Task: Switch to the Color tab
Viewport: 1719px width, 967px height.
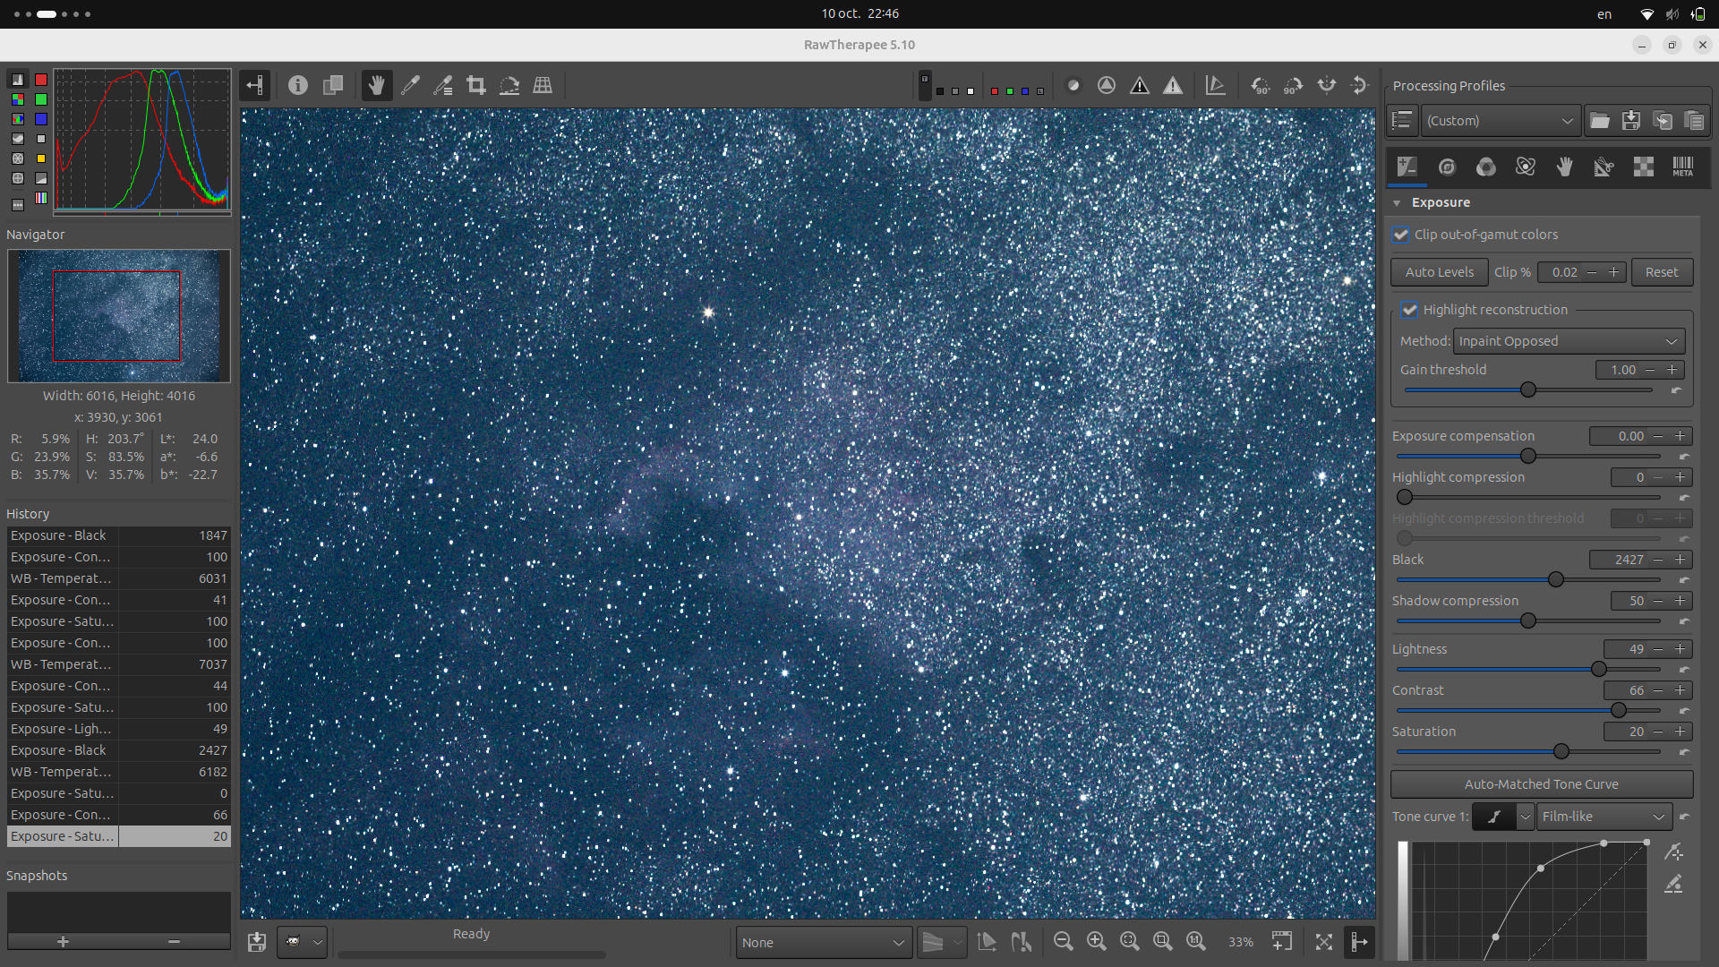Action: click(1486, 167)
